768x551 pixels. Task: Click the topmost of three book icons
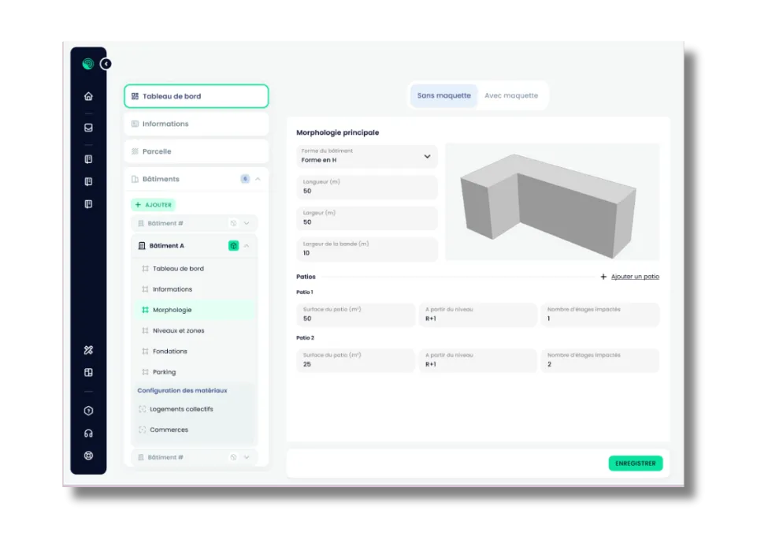click(x=88, y=159)
